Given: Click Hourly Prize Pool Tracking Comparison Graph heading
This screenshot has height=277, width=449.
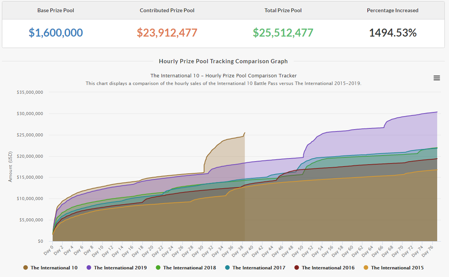Looking at the screenshot, I should click(x=223, y=61).
